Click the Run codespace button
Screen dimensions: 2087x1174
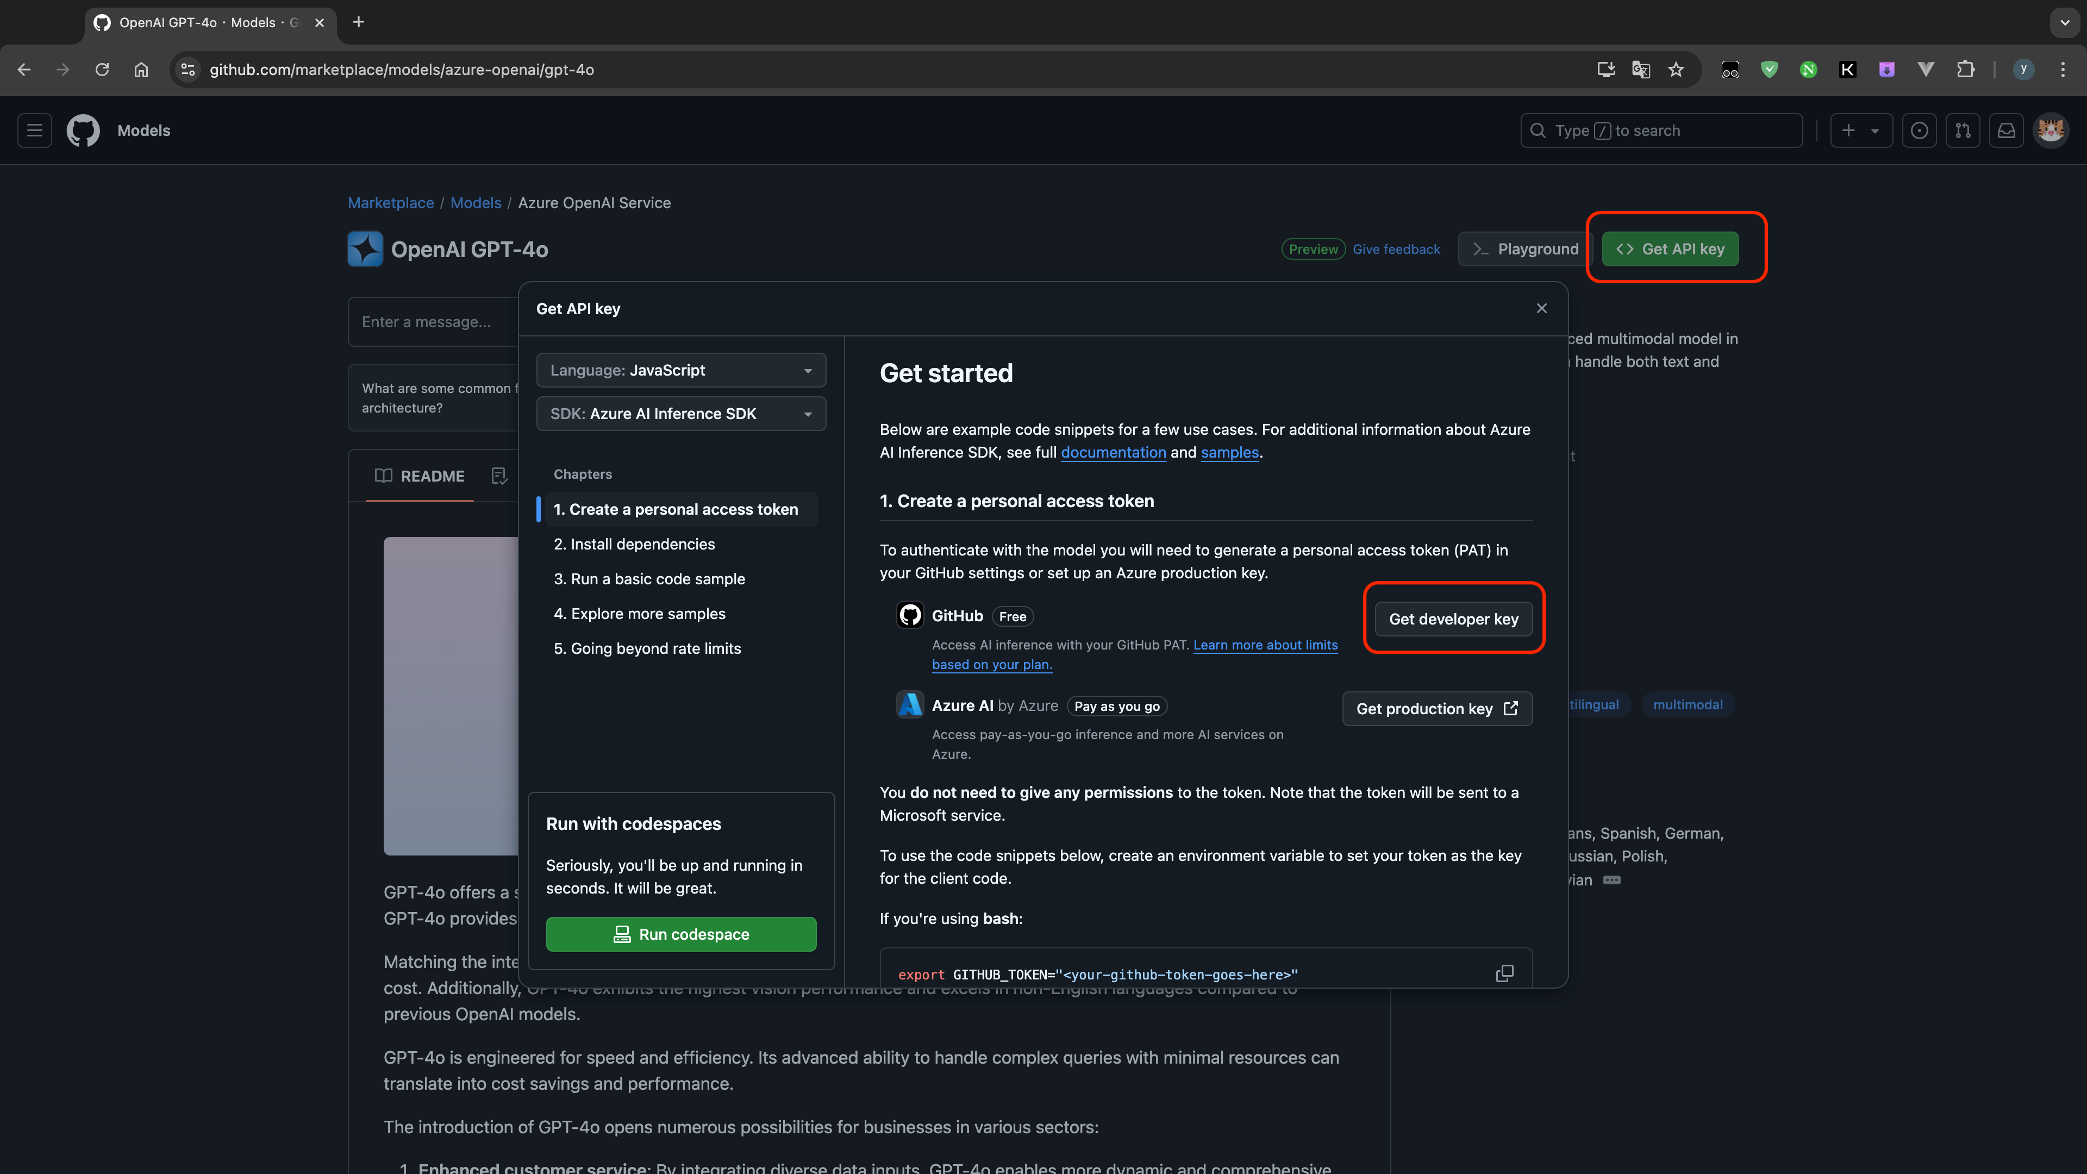680,934
